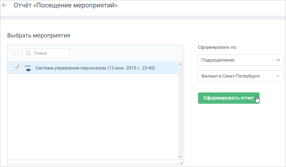The image size is (286, 167).
Task: Open the Филиал в Санкт-Петербурге dropdown
Action: (x=241, y=76)
